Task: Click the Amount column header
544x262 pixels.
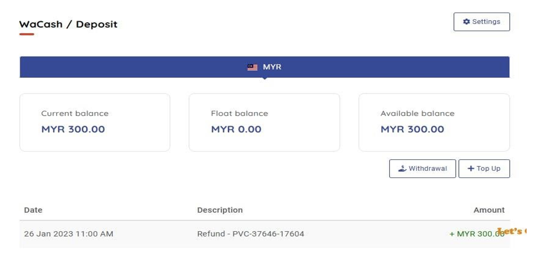Action: point(489,210)
